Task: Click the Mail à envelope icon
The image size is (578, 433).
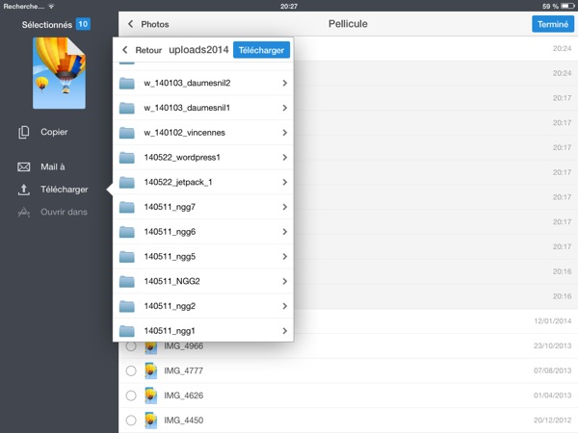Action: 24,166
